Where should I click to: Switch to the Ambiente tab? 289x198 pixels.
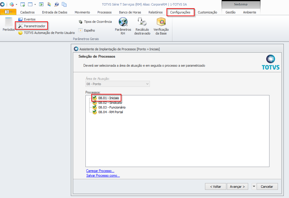tap(250, 12)
